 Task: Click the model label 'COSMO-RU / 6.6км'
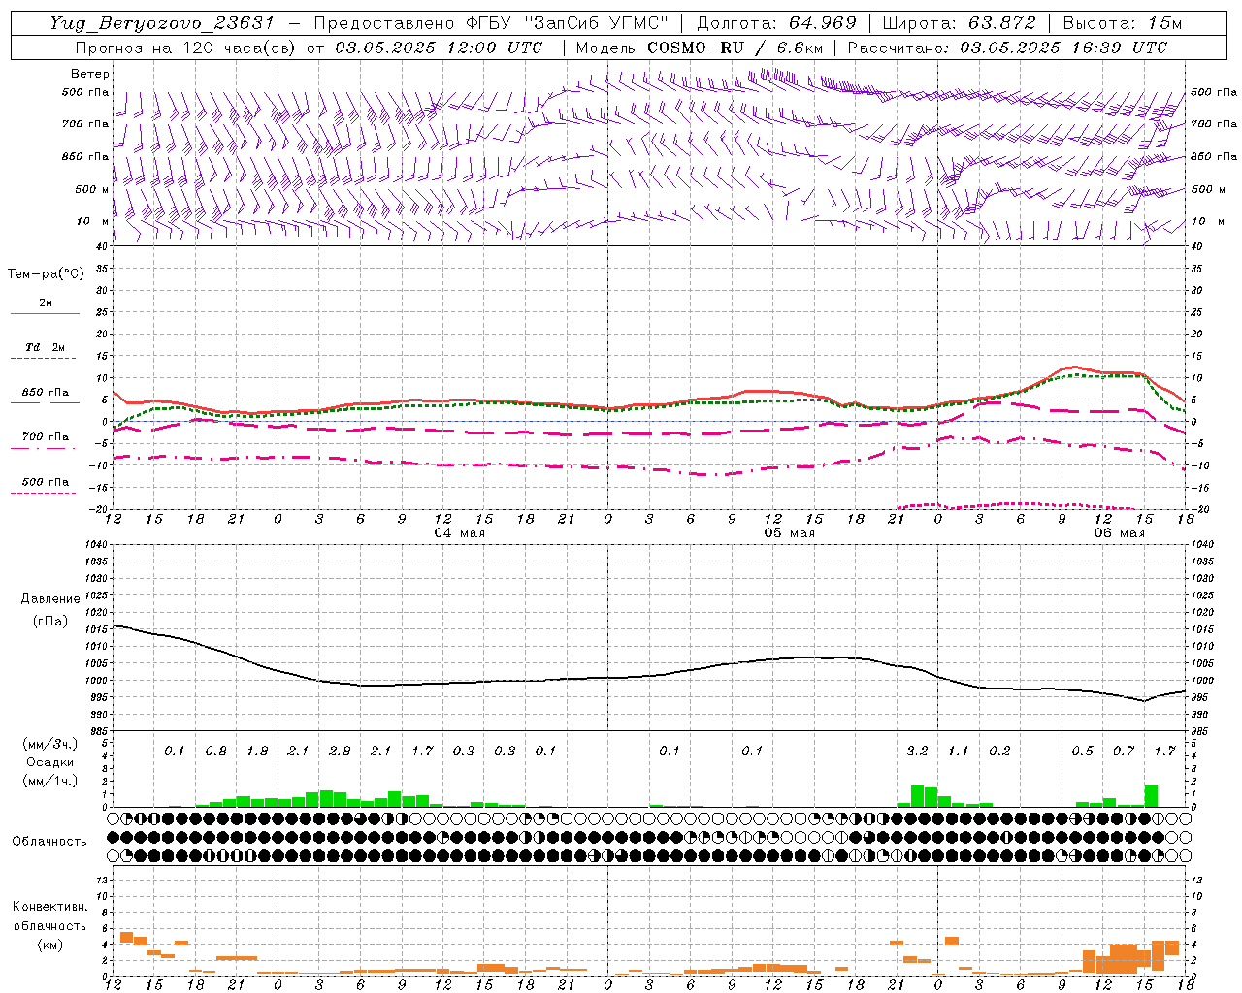click(x=735, y=48)
